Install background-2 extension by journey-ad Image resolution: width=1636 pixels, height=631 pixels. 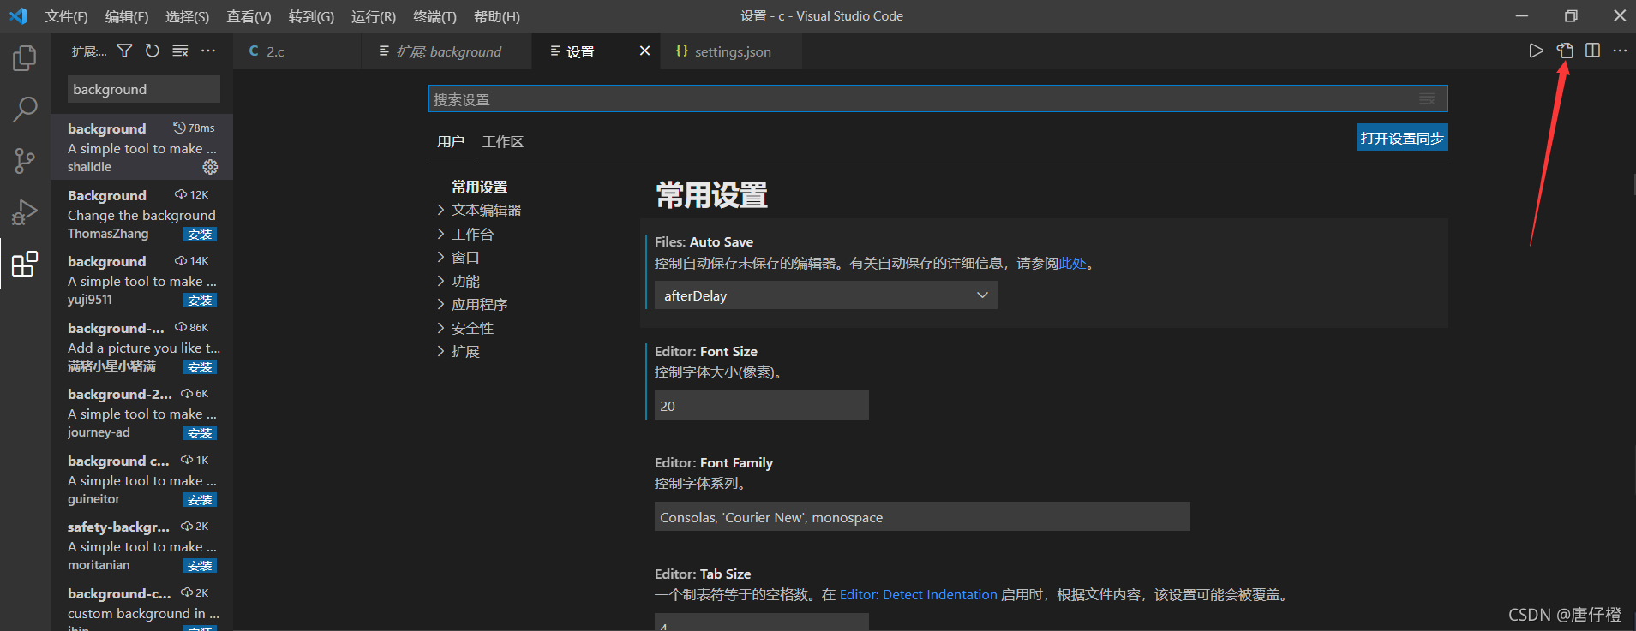coord(200,433)
